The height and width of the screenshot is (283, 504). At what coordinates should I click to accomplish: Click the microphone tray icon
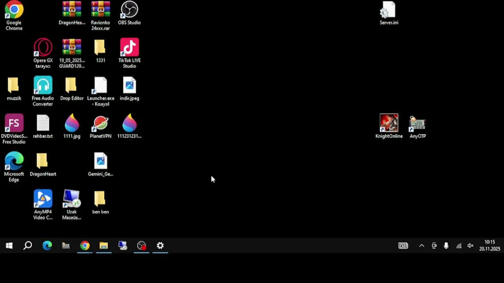[x=446, y=246]
